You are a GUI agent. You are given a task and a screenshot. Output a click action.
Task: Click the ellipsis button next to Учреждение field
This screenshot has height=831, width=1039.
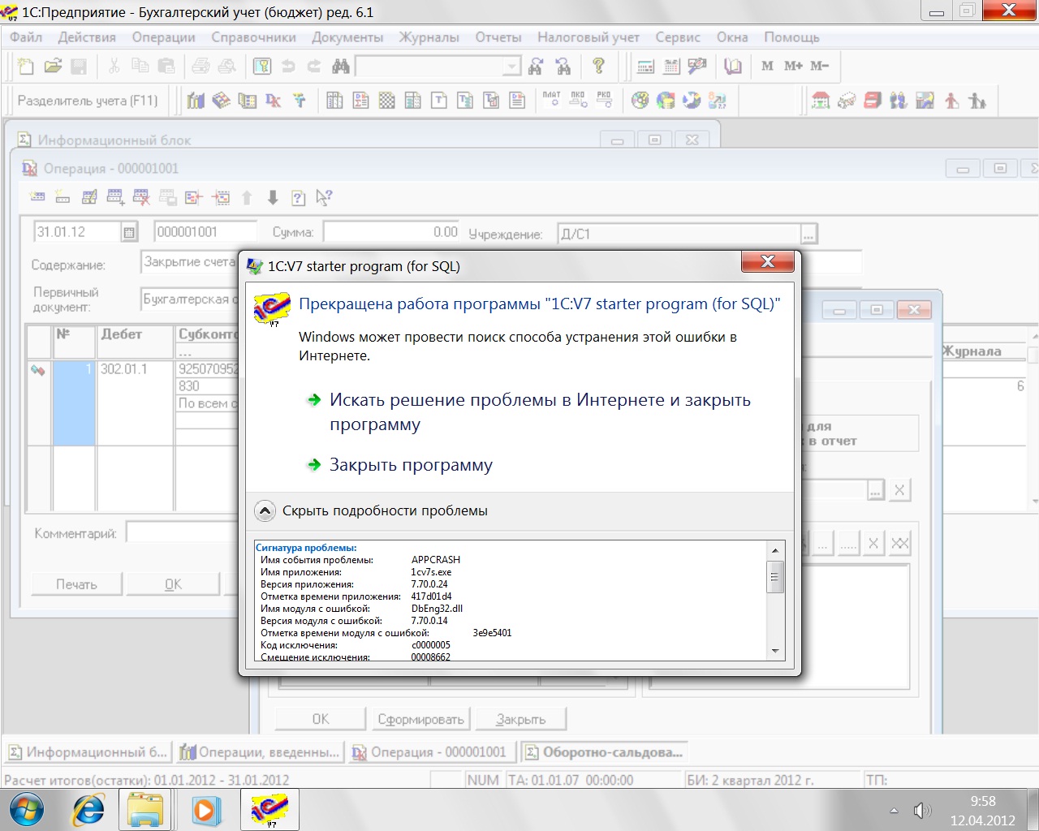pyautogui.click(x=808, y=235)
